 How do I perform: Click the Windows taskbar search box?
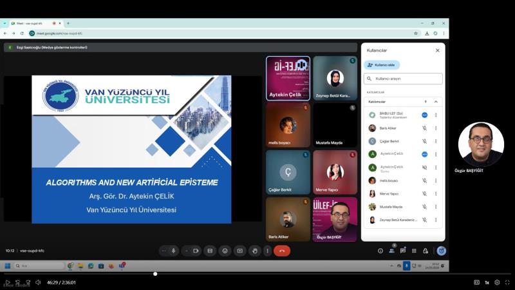[39, 266]
